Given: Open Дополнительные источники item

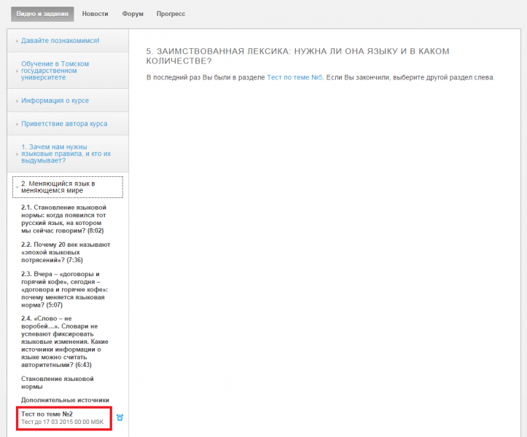Looking at the screenshot, I should (65, 400).
